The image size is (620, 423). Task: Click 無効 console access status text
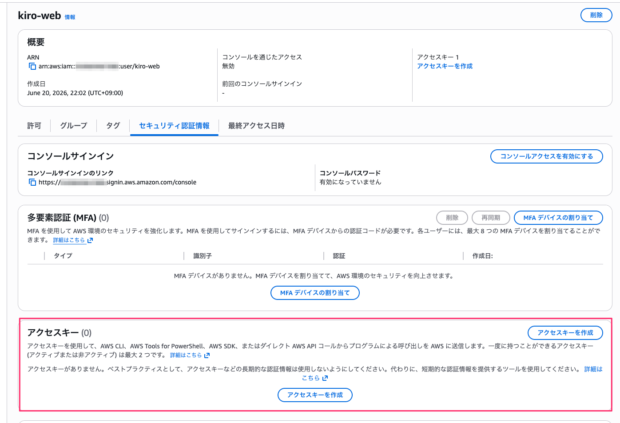pyautogui.click(x=228, y=66)
